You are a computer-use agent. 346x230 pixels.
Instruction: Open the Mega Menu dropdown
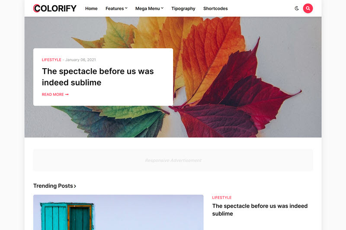149,8
